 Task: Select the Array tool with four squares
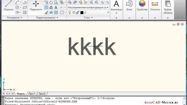(56, 12)
